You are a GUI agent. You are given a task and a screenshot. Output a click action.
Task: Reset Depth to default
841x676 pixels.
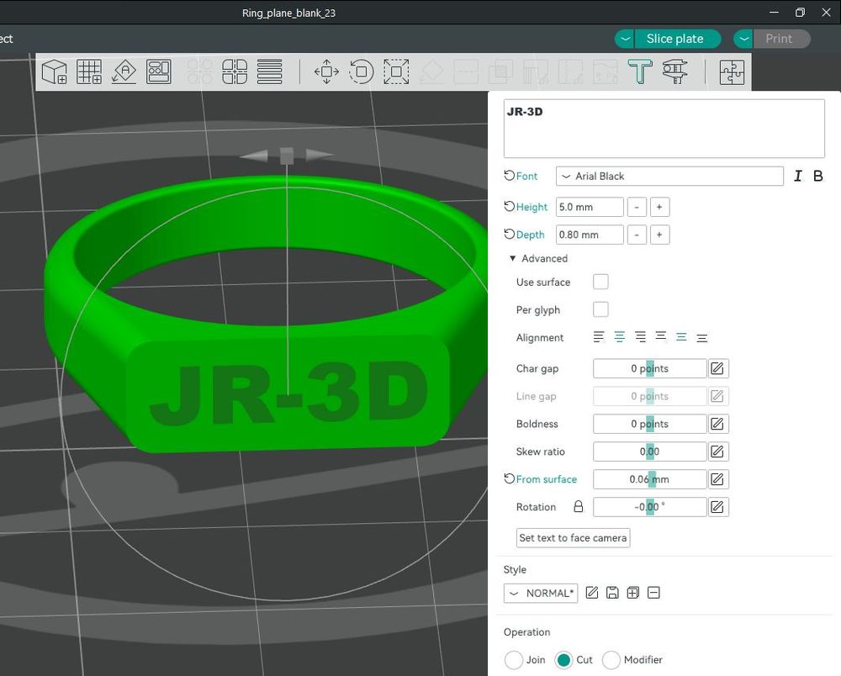tap(509, 235)
